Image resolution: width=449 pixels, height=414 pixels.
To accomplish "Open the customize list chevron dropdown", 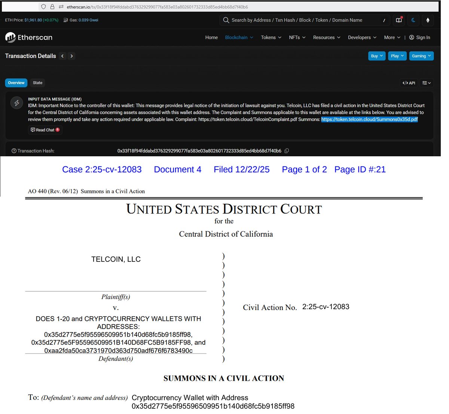I will pyautogui.click(x=427, y=83).
